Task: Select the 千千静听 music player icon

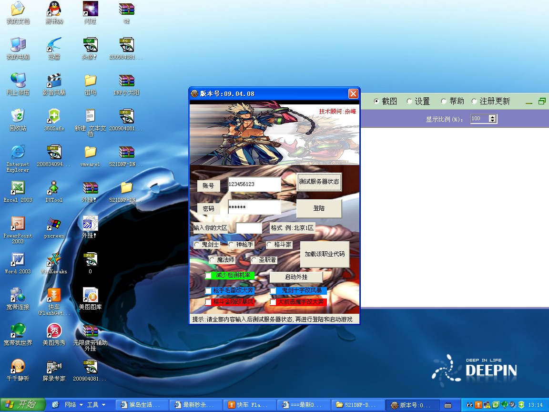Action: pos(18,370)
